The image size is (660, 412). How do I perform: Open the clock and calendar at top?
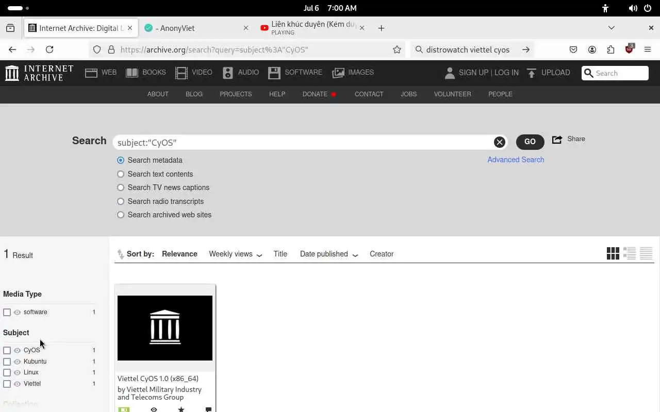(x=330, y=8)
